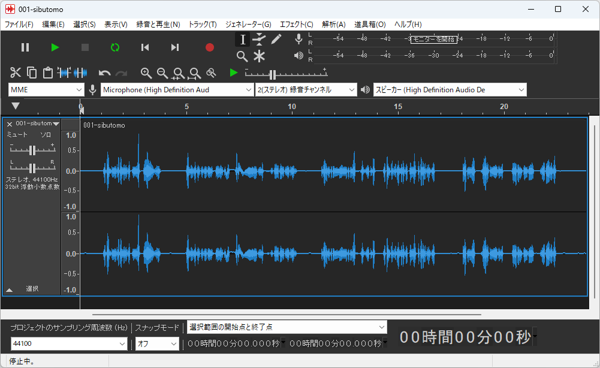Open the 道具箱(O) menu
This screenshot has width=600, height=368.
click(x=370, y=25)
